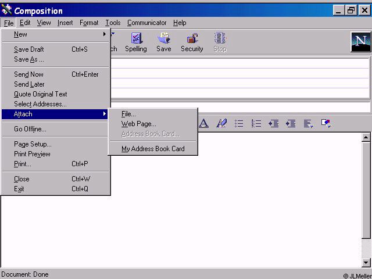
Task: Click the Document: Done status text
Action: pyautogui.click(x=25, y=274)
